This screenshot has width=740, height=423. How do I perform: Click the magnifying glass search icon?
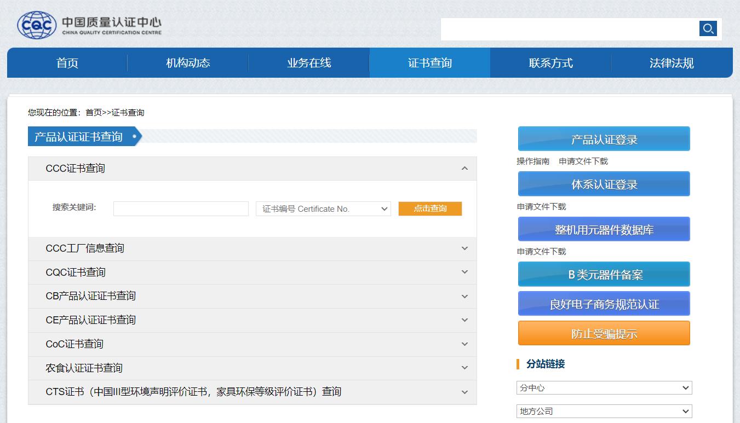click(708, 28)
